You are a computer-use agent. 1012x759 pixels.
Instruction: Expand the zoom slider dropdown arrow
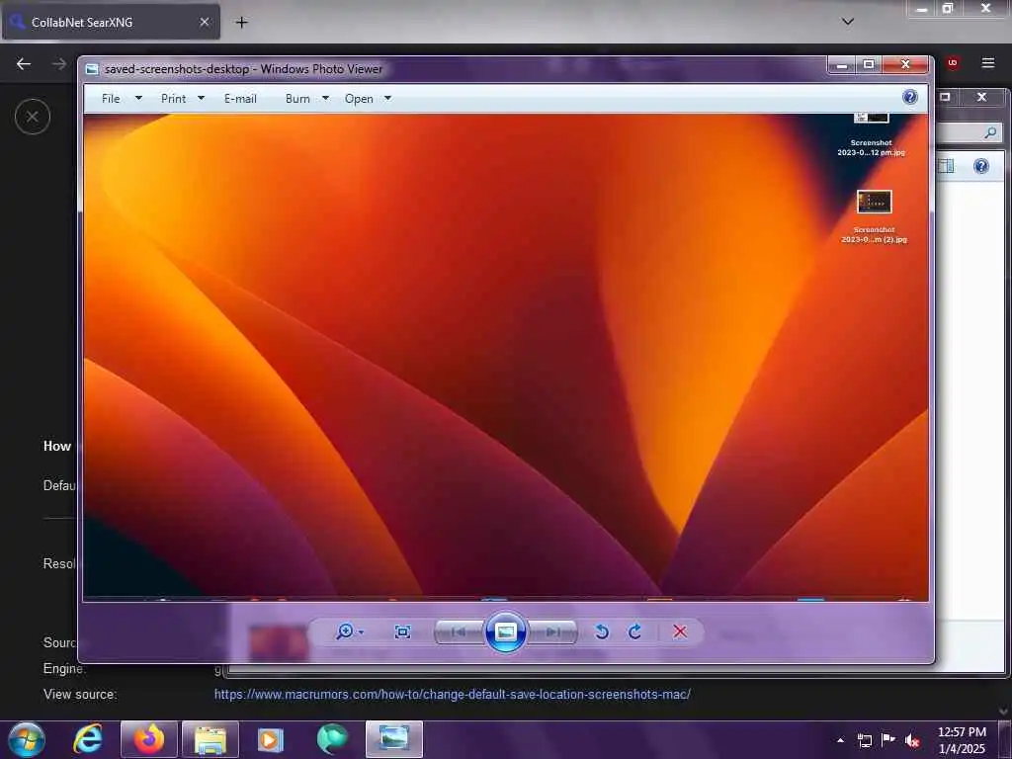point(361,632)
